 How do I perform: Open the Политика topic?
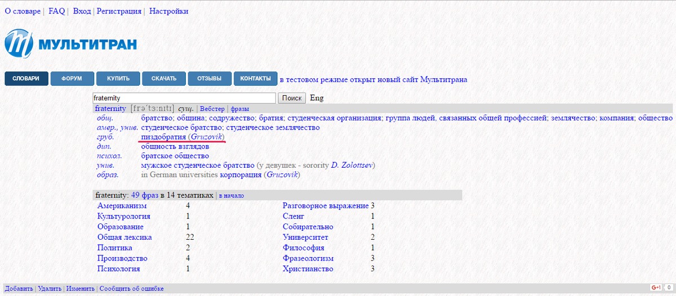115,248
